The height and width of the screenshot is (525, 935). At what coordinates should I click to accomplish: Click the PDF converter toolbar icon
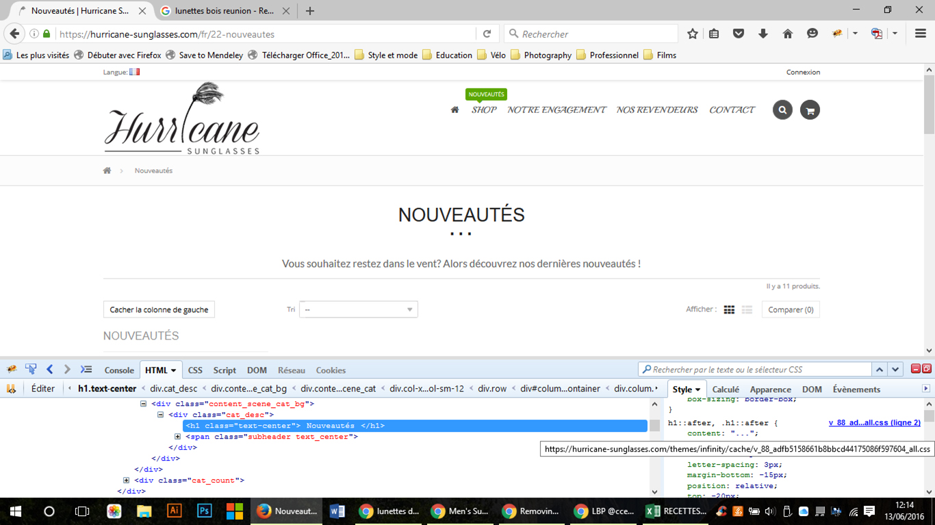coord(876,34)
